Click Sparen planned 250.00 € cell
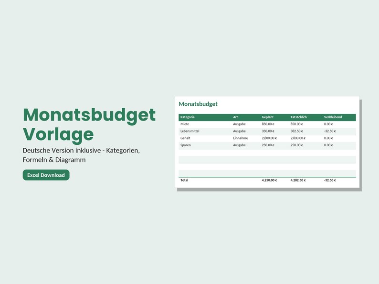Image resolution: width=379 pixels, height=284 pixels. tap(268, 145)
